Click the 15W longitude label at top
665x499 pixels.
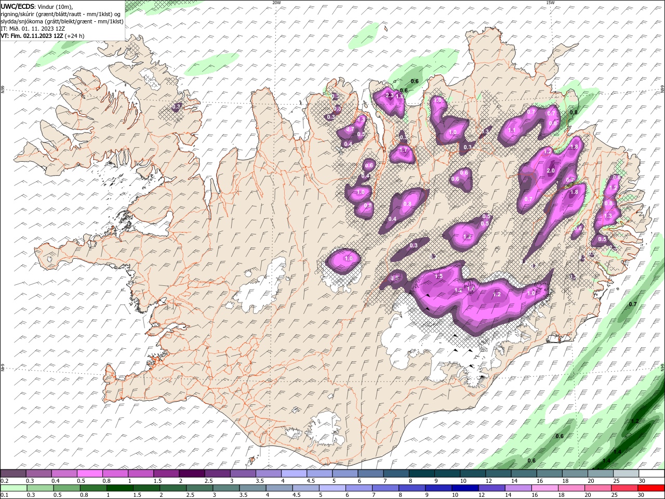click(x=550, y=3)
